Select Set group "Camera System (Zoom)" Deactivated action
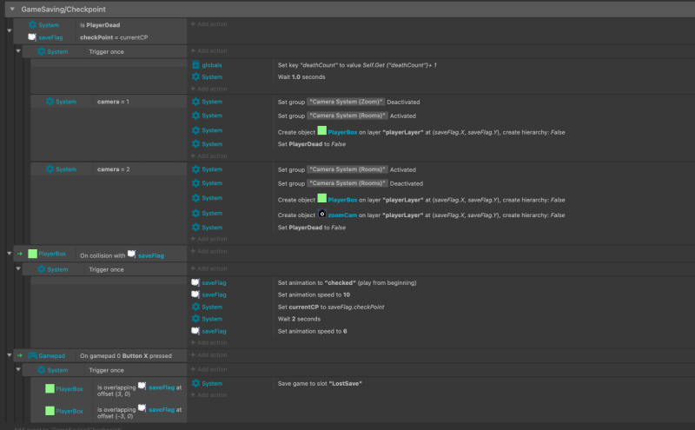 click(x=349, y=102)
